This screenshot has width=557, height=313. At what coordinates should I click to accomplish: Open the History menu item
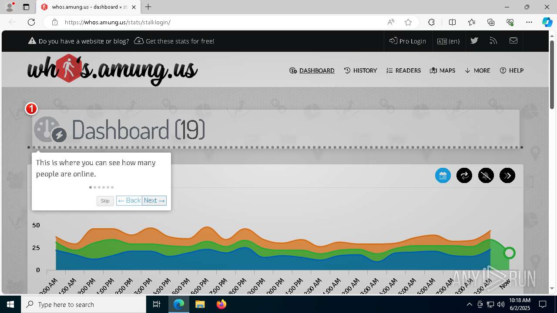(x=361, y=70)
